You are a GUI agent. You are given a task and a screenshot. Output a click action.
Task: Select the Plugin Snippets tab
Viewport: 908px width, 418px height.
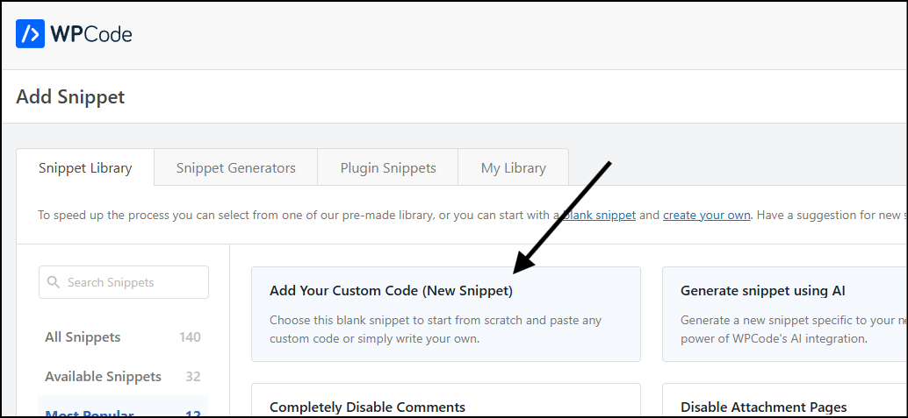click(x=388, y=167)
